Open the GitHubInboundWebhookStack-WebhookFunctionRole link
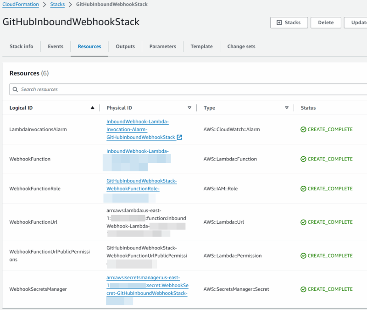367x310 pixels. pos(141,185)
